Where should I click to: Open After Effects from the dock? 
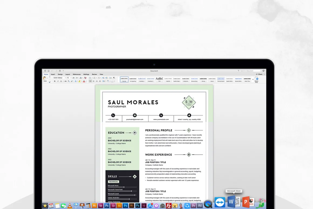tap(200, 205)
